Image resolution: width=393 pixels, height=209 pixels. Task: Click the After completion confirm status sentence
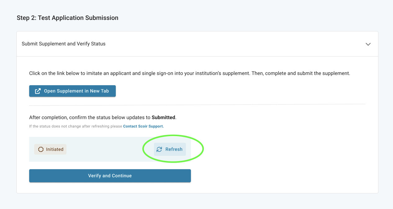click(103, 118)
